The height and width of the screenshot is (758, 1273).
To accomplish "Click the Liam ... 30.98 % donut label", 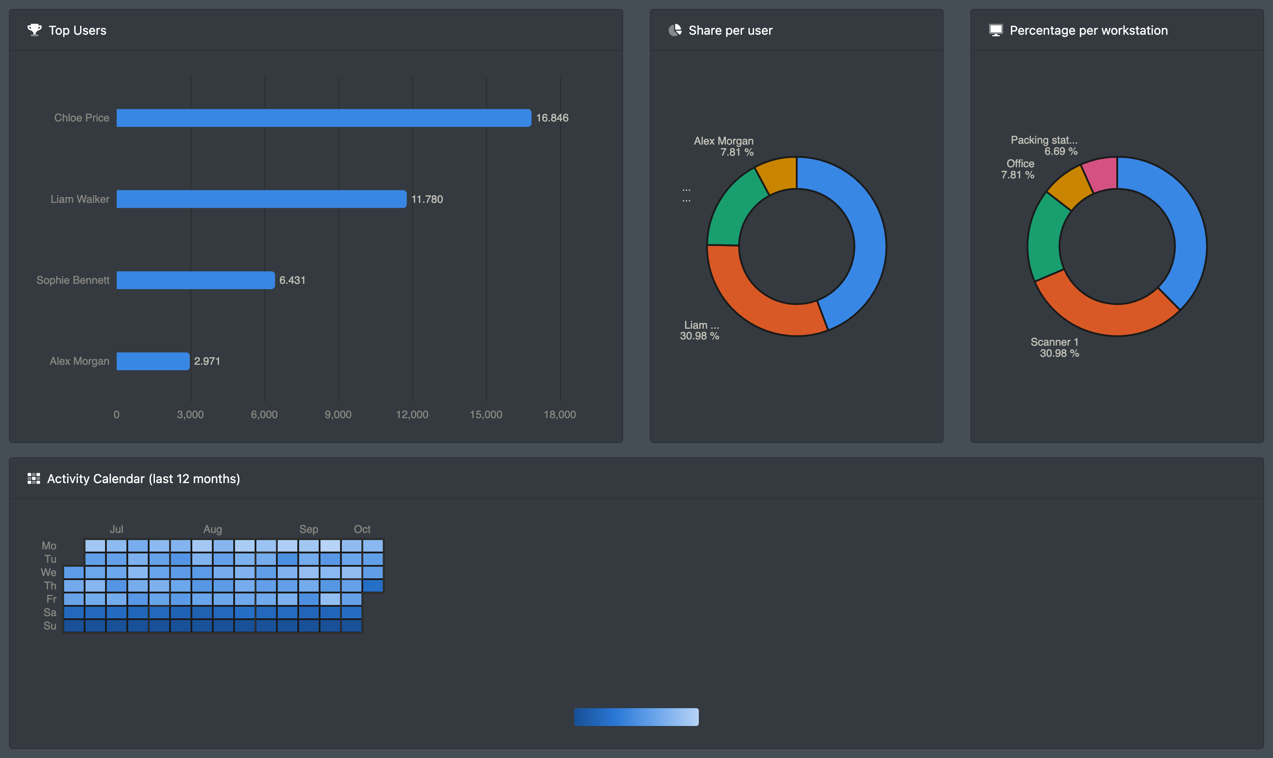I will click(x=700, y=331).
